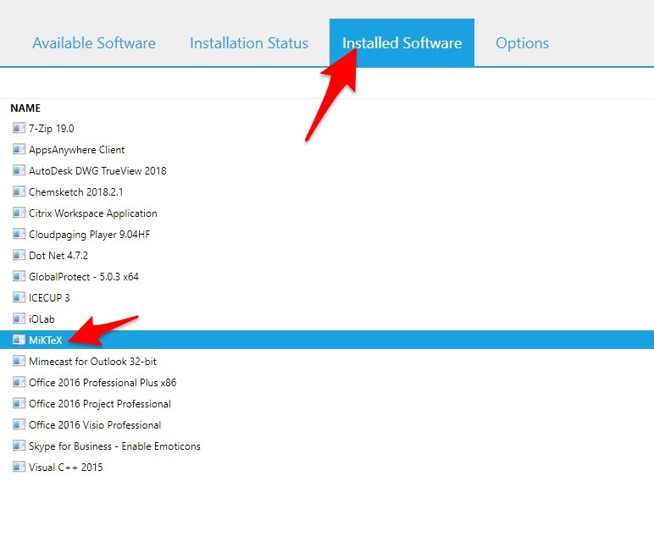
Task: Select the Visual C++ 2015 entry
Action: (x=66, y=467)
